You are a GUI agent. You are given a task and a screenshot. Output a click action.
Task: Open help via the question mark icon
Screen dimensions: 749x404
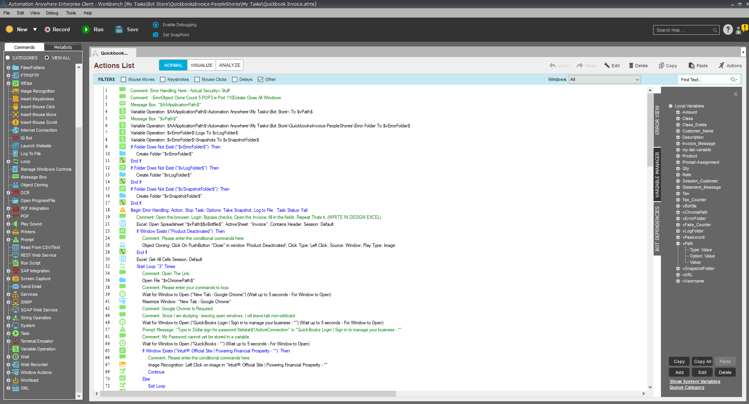tap(727, 30)
